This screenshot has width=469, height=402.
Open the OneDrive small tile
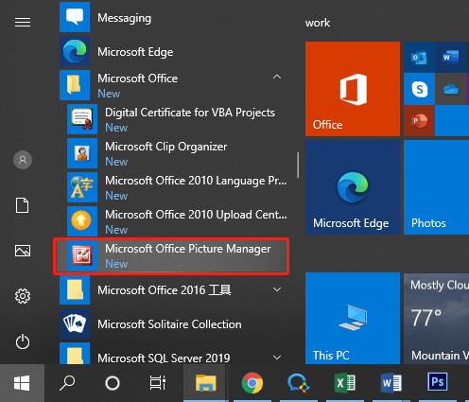pyautogui.click(x=451, y=89)
